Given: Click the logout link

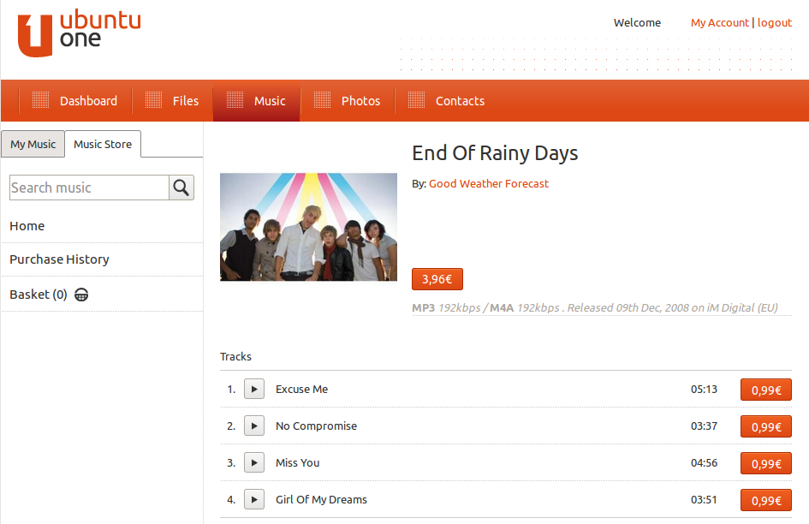Looking at the screenshot, I should [774, 23].
